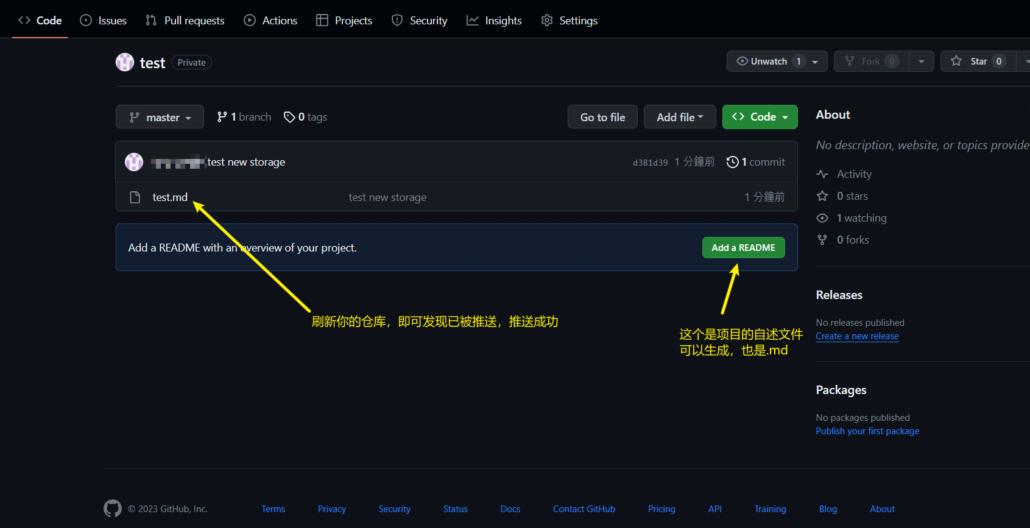
Task: Open the Training footer link
Action: [x=770, y=509]
